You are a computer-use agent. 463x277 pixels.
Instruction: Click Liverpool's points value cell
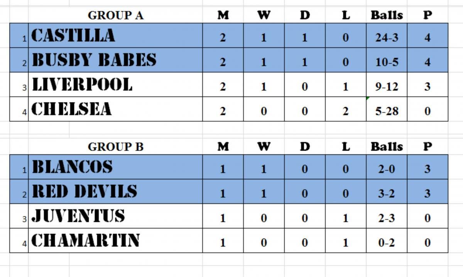click(427, 86)
